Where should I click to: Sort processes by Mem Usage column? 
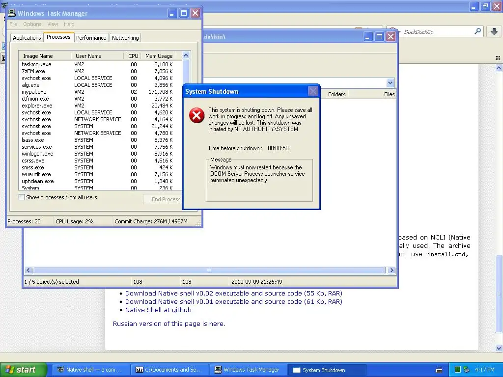point(159,56)
